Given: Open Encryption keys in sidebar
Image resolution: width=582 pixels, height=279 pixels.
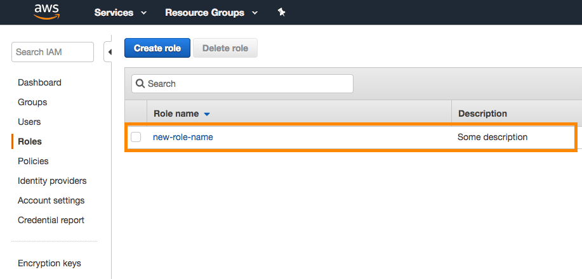Looking at the screenshot, I should [x=50, y=263].
